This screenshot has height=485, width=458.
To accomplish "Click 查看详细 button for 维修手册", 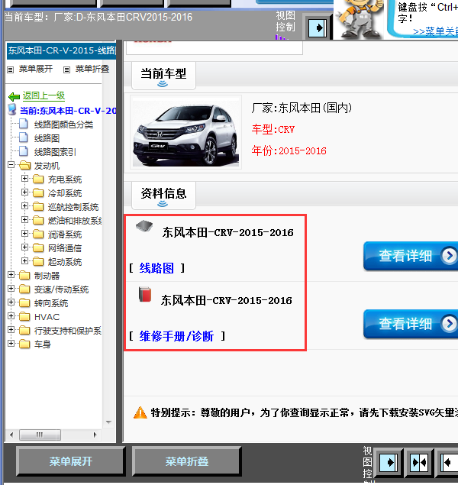I will (x=411, y=324).
